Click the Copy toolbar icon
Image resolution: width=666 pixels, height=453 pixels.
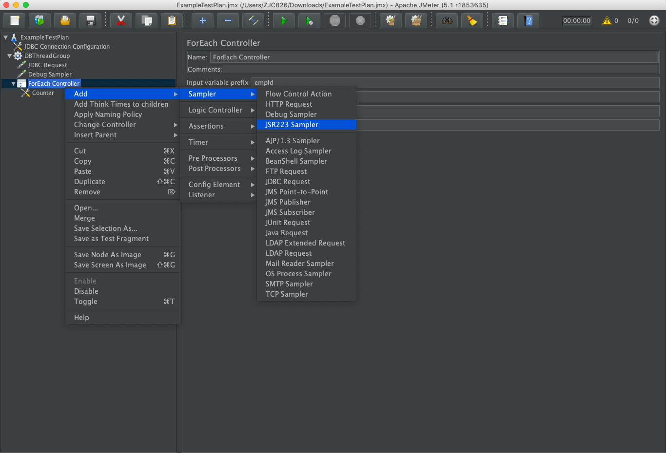point(147,20)
